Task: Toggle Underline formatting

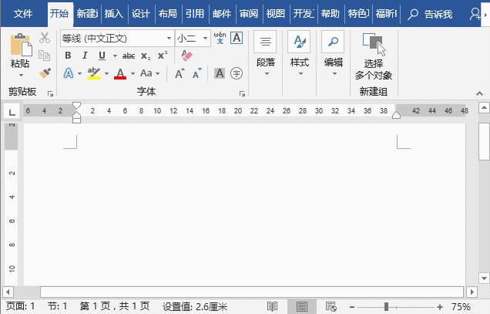Action: [102, 56]
